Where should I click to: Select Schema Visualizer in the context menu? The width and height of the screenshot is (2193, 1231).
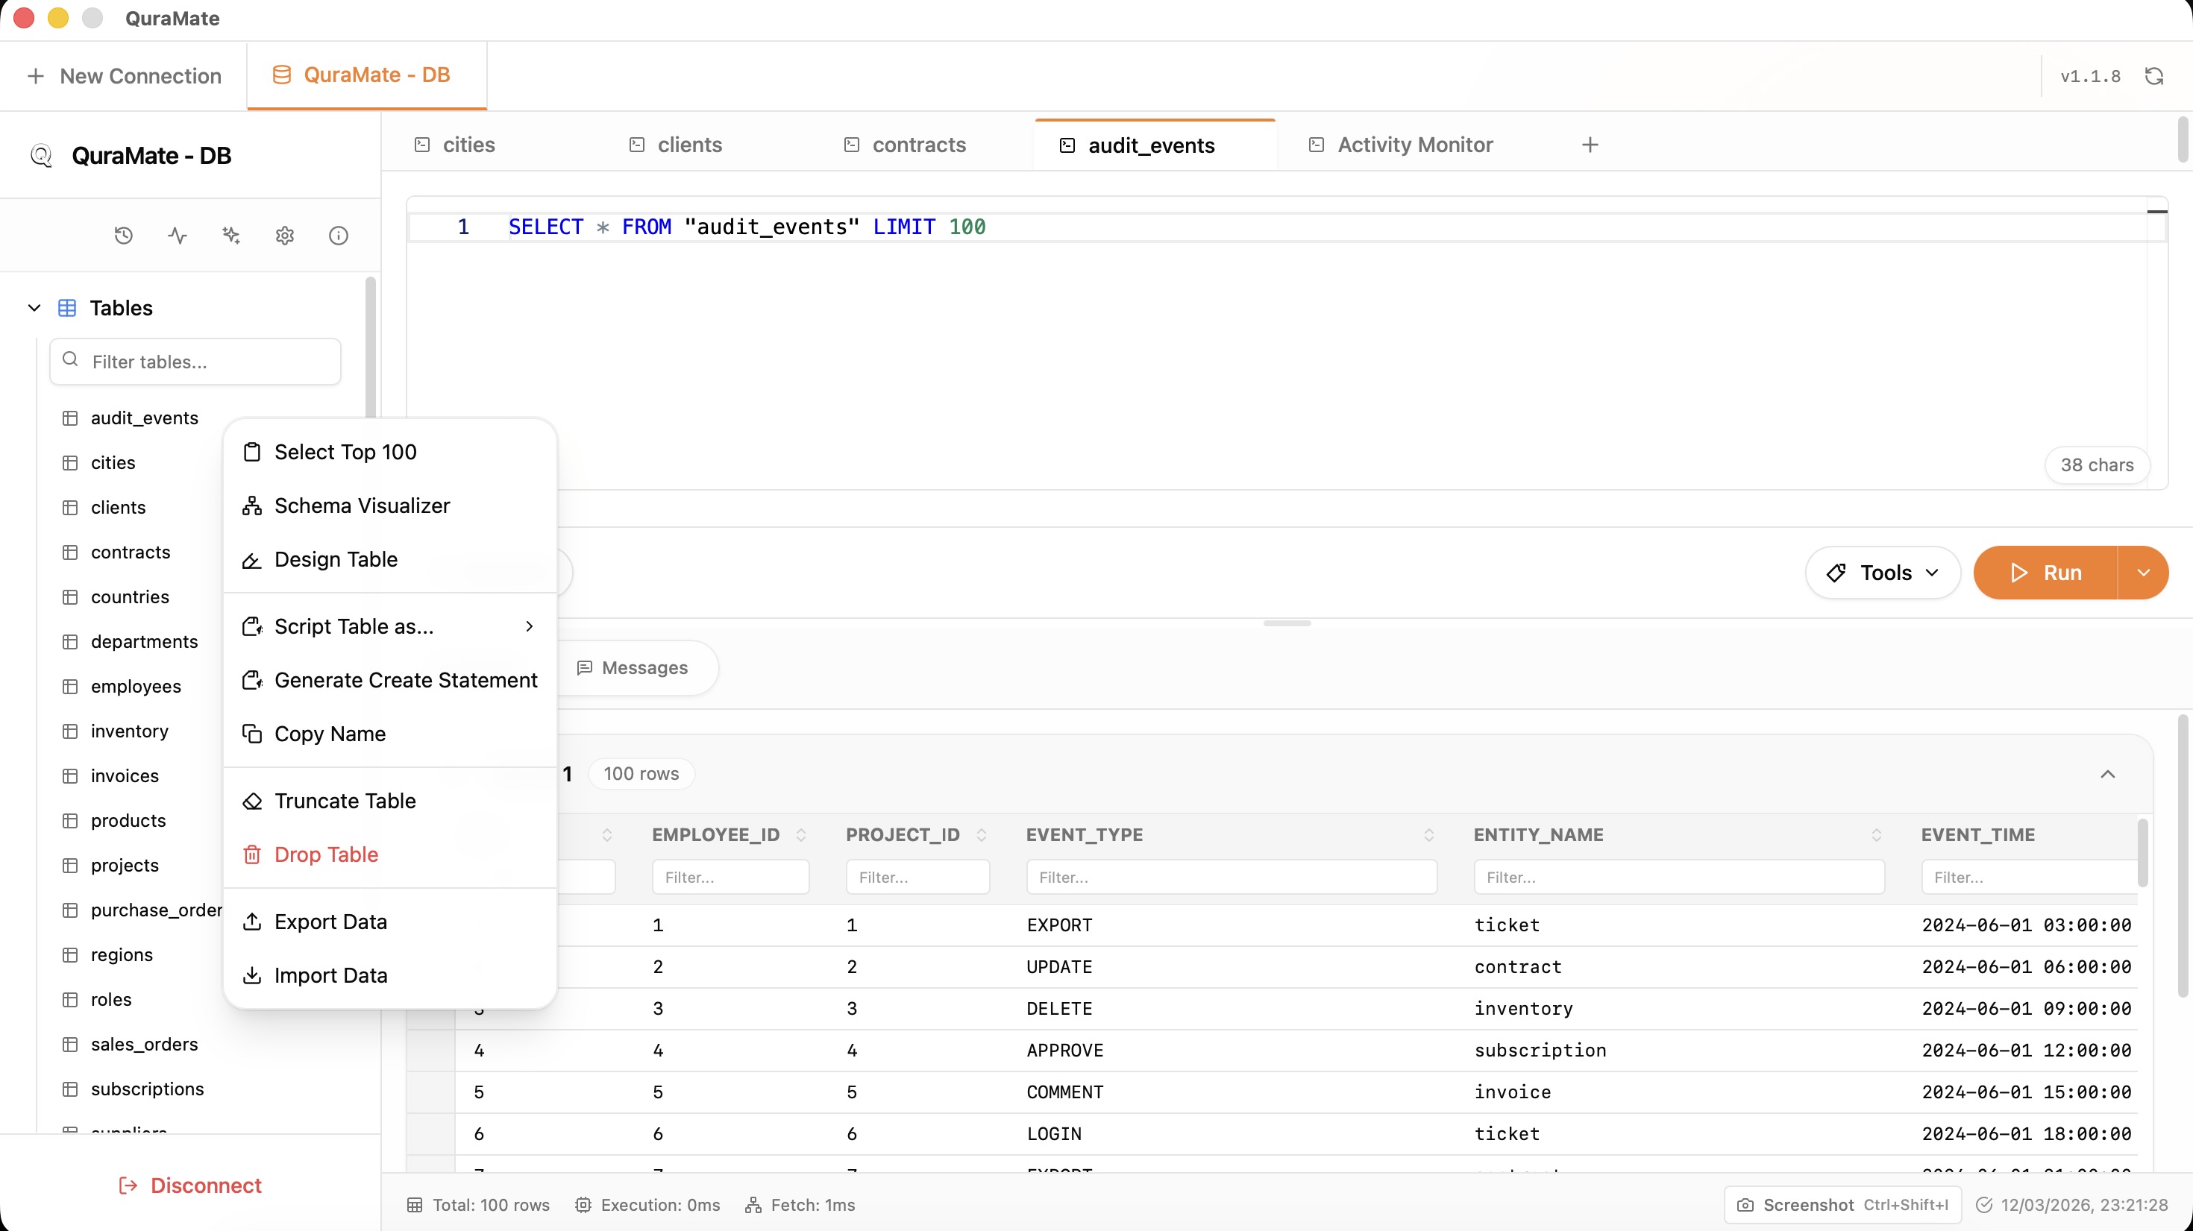coord(361,506)
